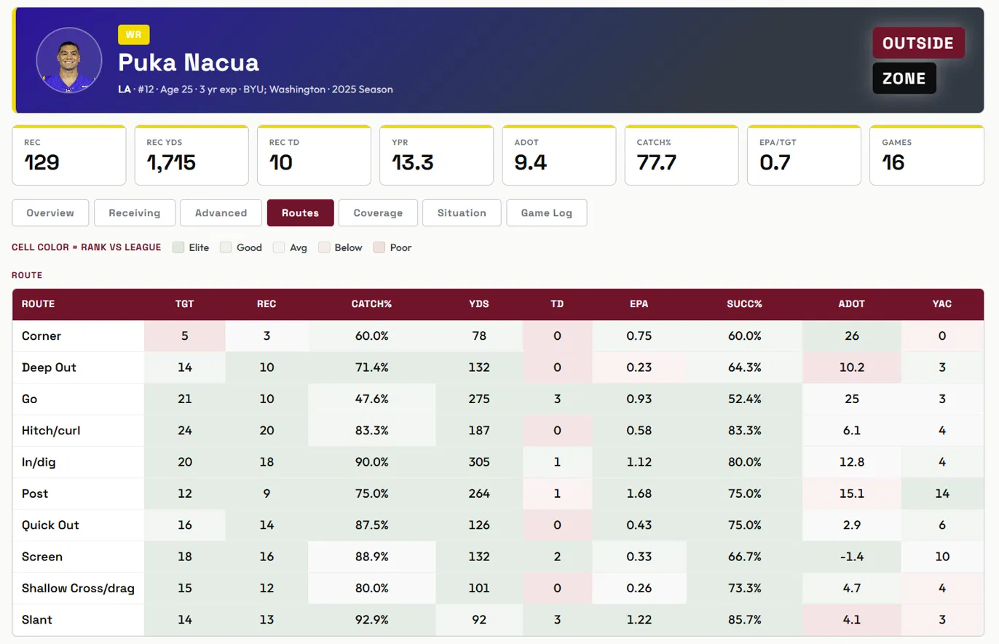Switch to the Receiving tab
This screenshot has width=999, height=644.
135,213
